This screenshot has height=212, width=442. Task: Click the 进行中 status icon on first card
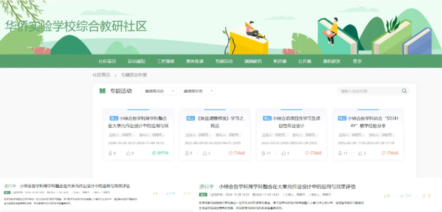tap(154, 153)
